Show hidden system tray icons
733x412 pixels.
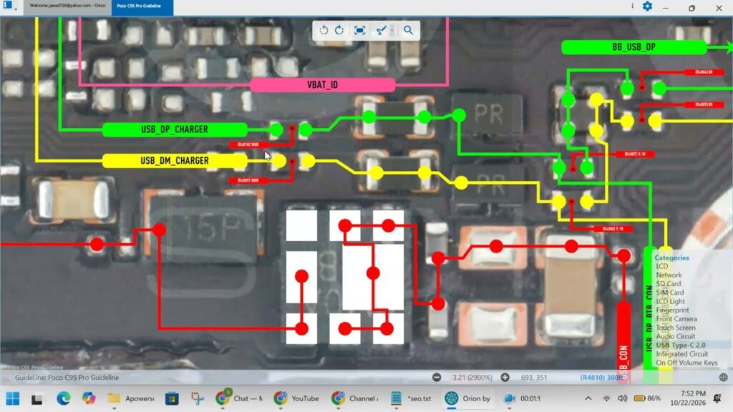click(x=588, y=398)
